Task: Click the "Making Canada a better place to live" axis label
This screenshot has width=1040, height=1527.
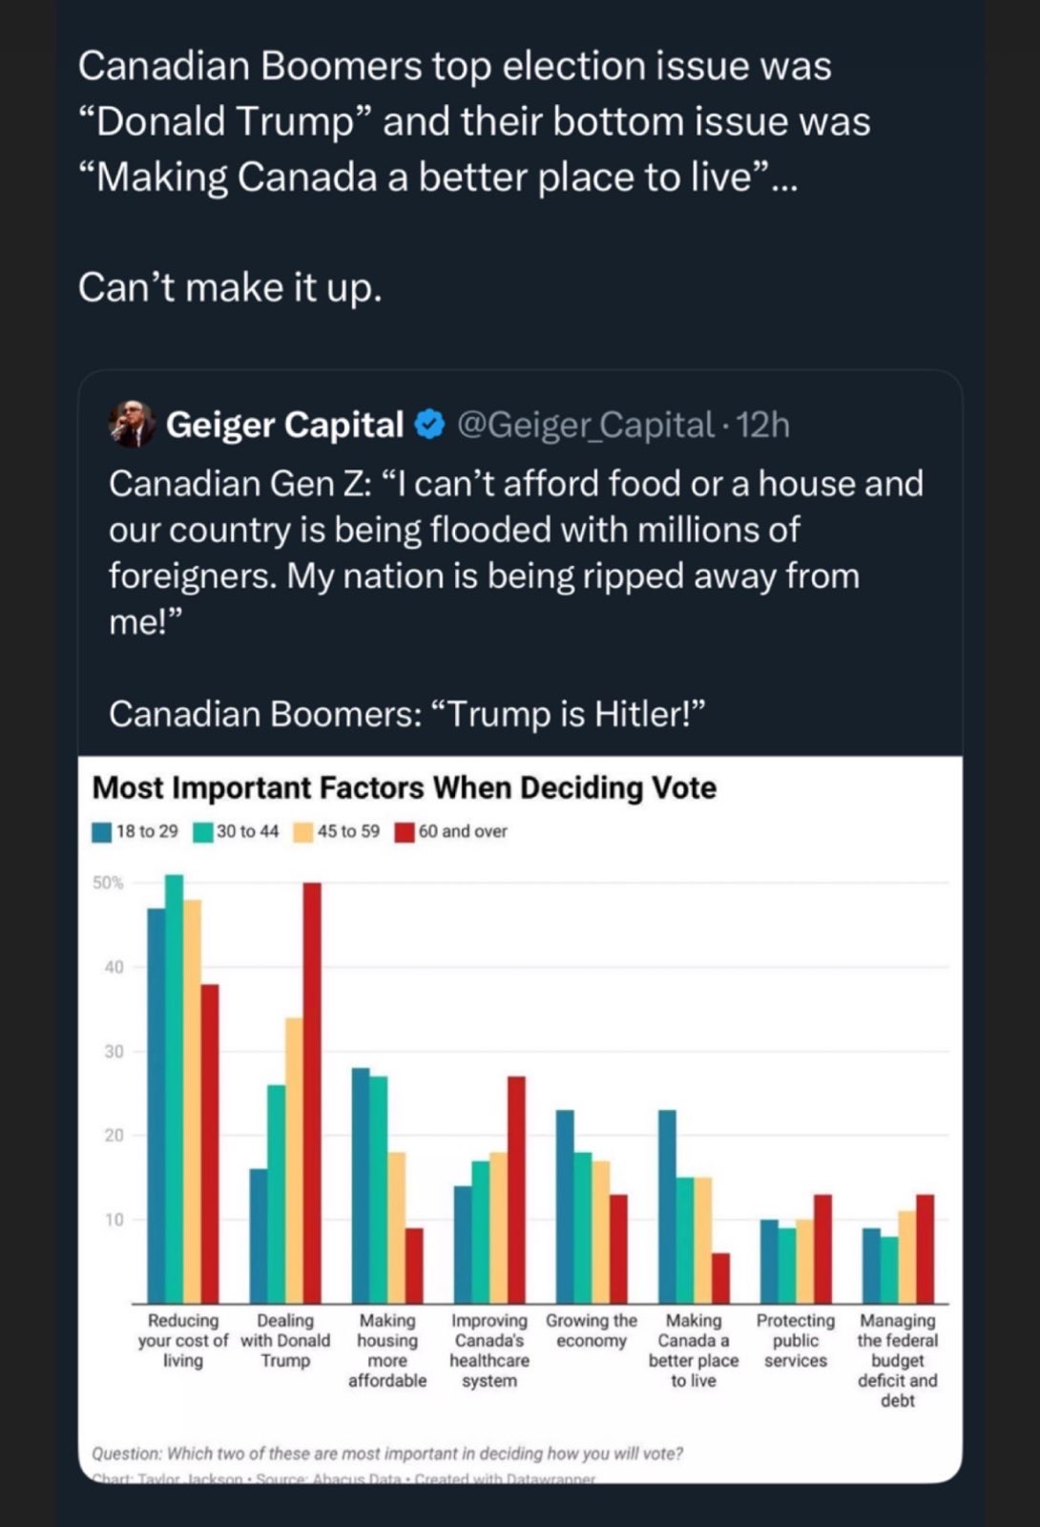Action: click(694, 1350)
